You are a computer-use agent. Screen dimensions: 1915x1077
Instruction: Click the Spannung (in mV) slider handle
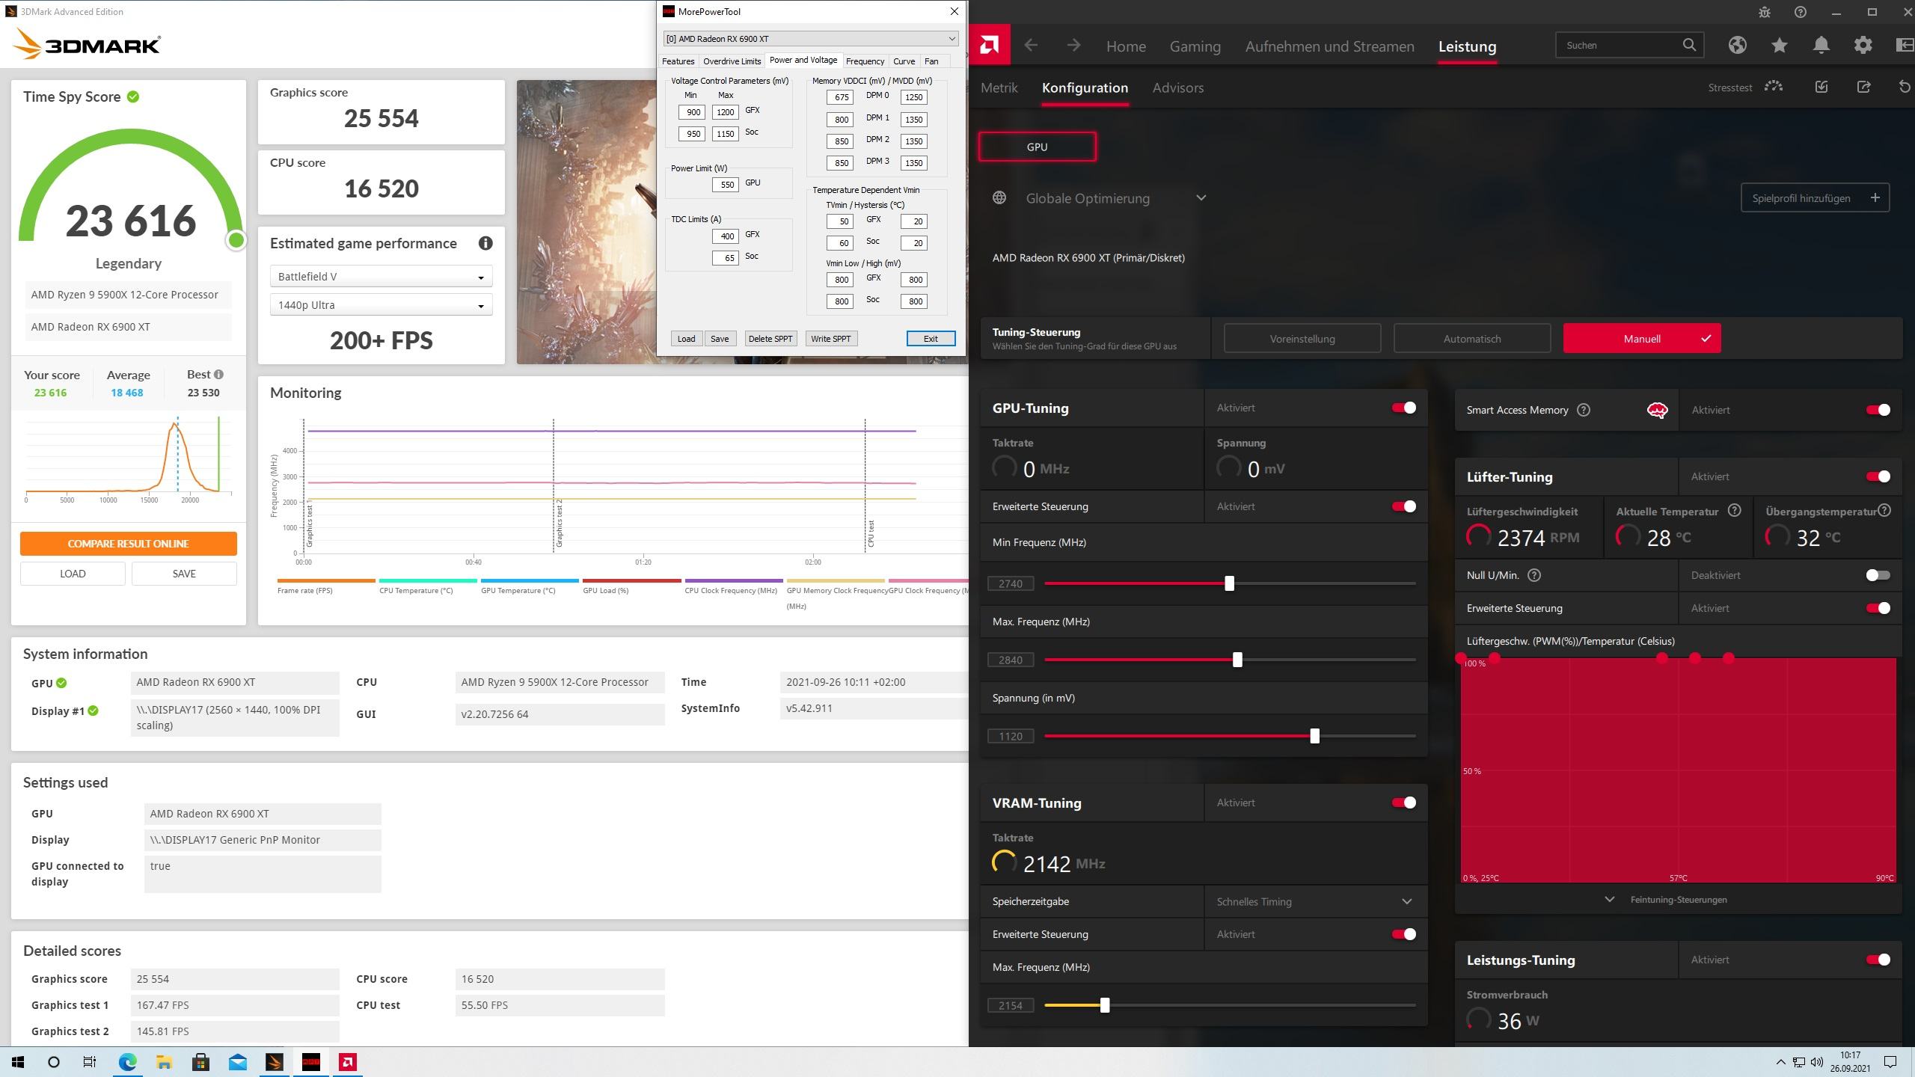(x=1314, y=736)
